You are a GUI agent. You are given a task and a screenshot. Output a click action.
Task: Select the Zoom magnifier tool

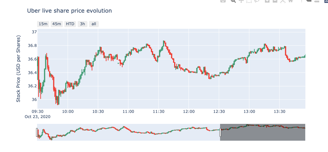tap(233, 1)
